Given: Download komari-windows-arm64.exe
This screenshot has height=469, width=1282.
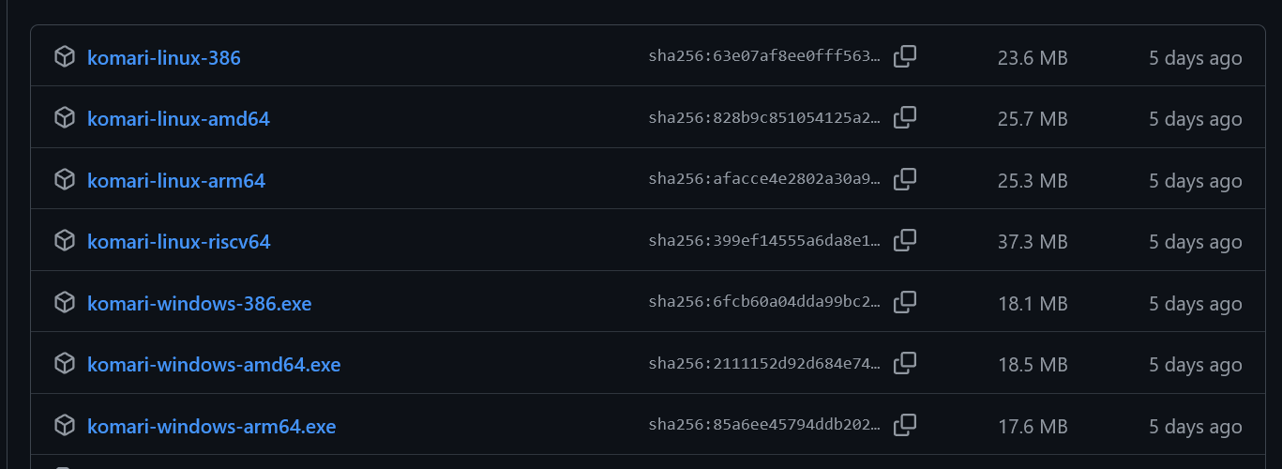Looking at the screenshot, I should click(x=211, y=427).
